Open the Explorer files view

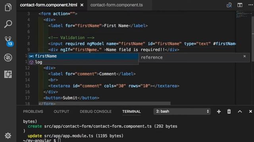(8, 7)
